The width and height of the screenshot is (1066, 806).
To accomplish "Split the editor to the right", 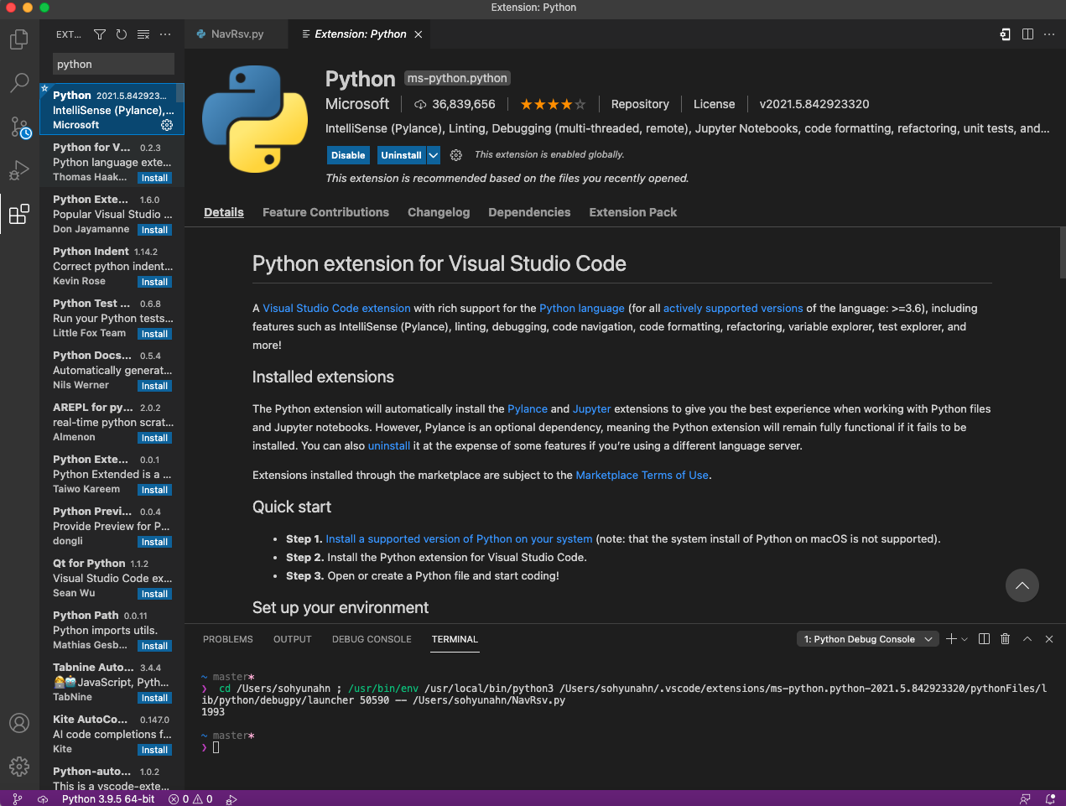I will click(1027, 34).
